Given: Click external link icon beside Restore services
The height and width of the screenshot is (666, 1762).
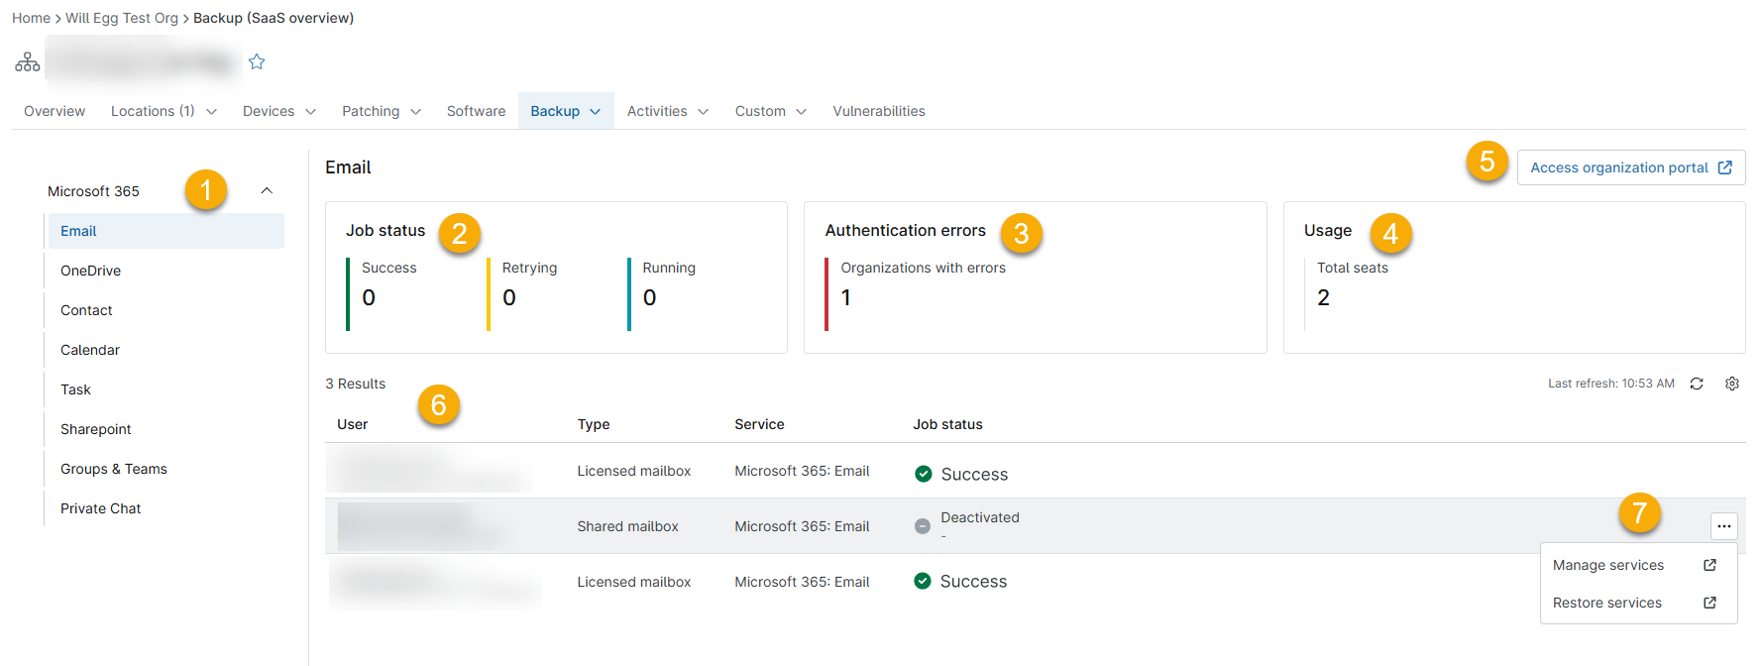Looking at the screenshot, I should coord(1709,603).
